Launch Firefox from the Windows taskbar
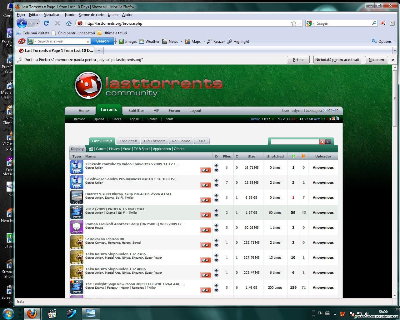 32,313
